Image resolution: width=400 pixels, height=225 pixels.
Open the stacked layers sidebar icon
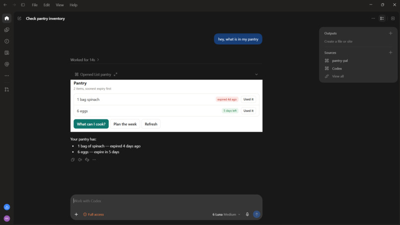click(x=6, y=30)
